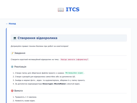Click the bold word Кіностудія
The width and height of the screenshot is (137, 103).
tap(48, 84)
